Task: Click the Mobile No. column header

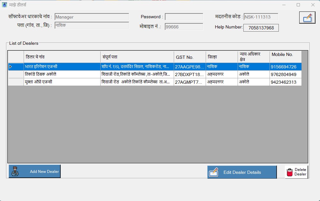Action: pyautogui.click(x=285, y=57)
